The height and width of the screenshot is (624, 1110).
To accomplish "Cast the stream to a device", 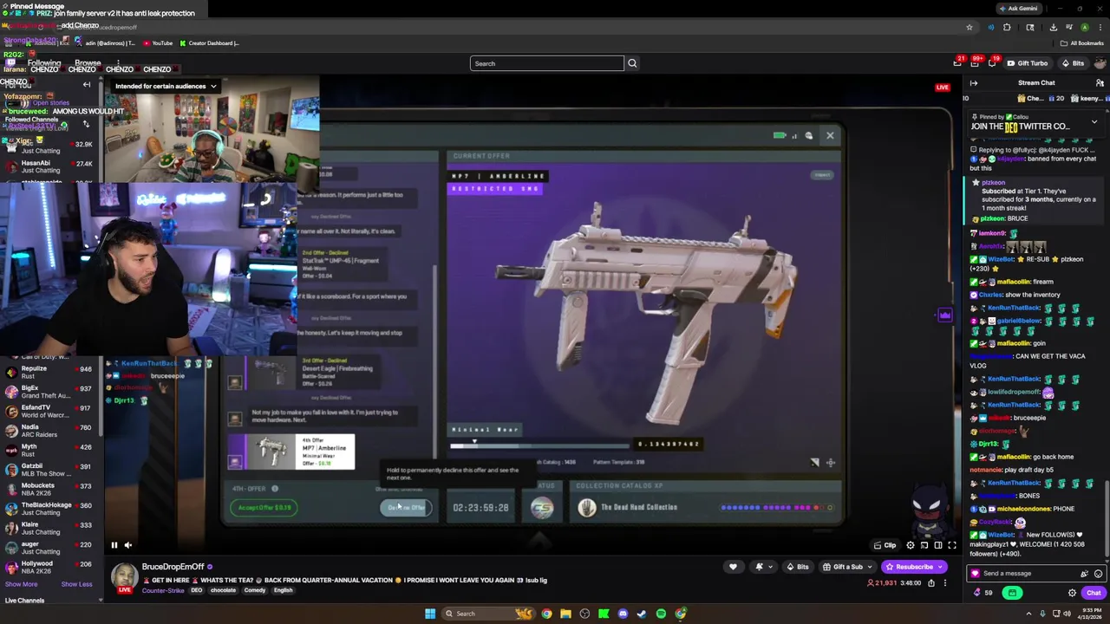I will coord(924,545).
